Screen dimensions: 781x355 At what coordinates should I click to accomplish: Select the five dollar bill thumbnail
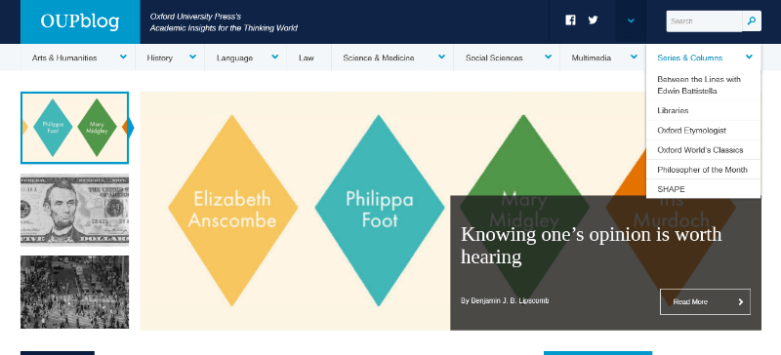tap(75, 210)
